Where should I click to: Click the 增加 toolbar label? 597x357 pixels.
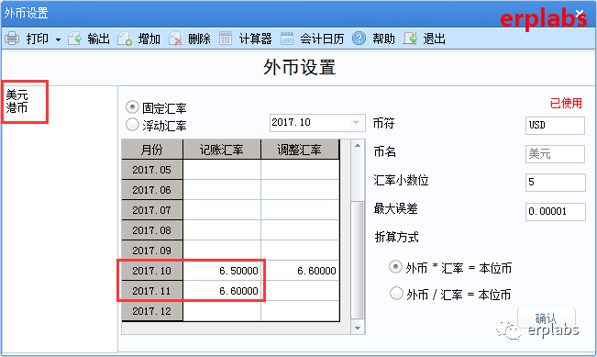pos(149,39)
